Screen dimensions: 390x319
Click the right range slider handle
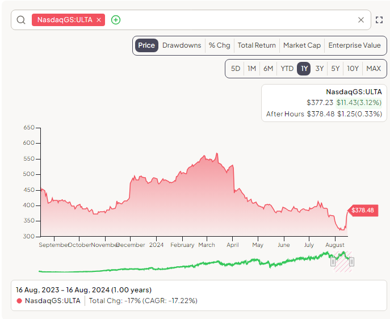[351, 262]
